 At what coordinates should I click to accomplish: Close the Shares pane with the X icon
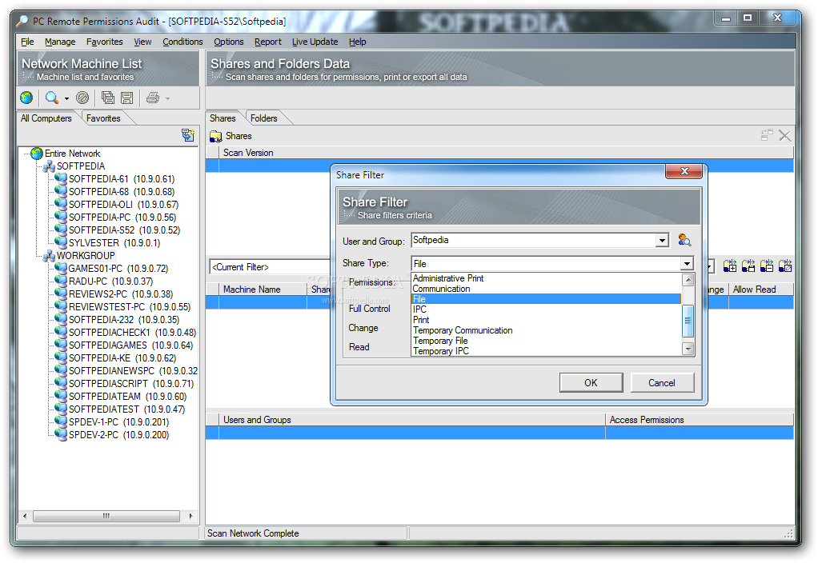point(784,135)
